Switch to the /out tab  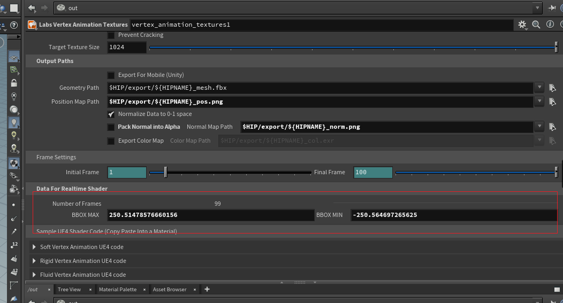coord(33,290)
